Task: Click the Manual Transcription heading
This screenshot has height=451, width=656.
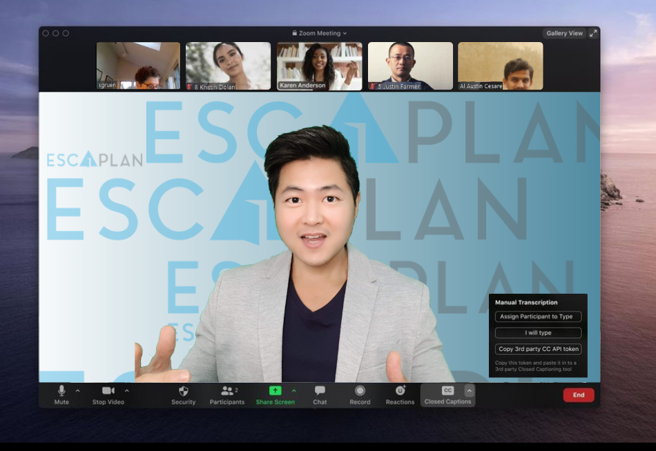Action: pos(526,302)
